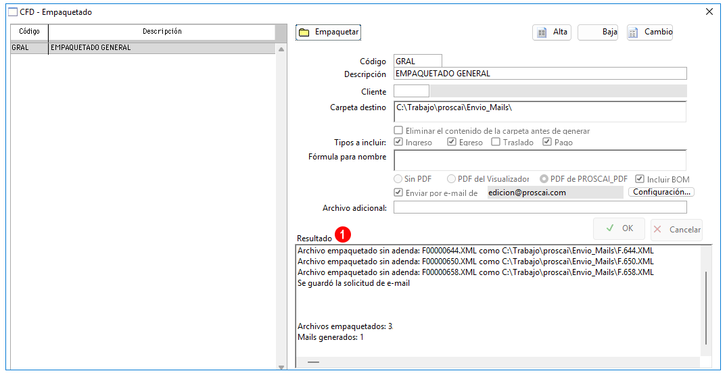
Task: Toggle the Ingreso type checkbox
Action: (398, 142)
